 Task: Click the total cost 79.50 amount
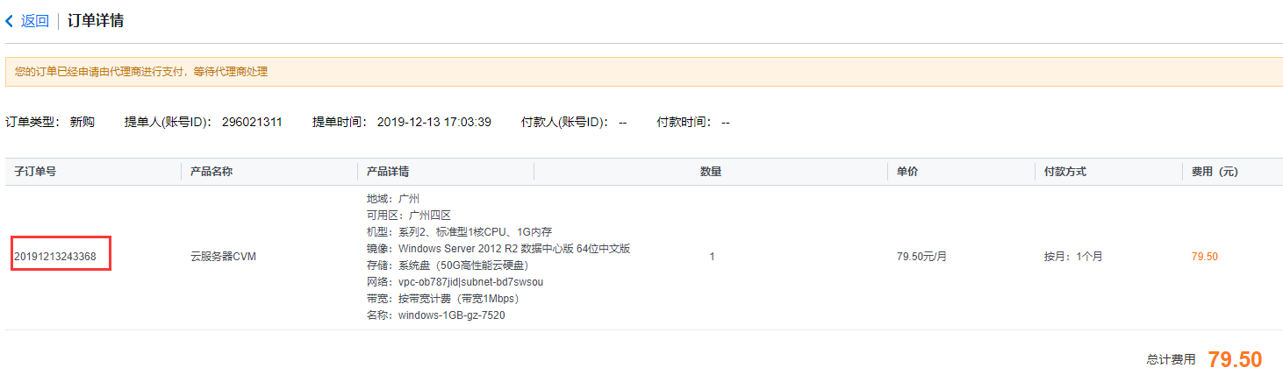(1234, 360)
